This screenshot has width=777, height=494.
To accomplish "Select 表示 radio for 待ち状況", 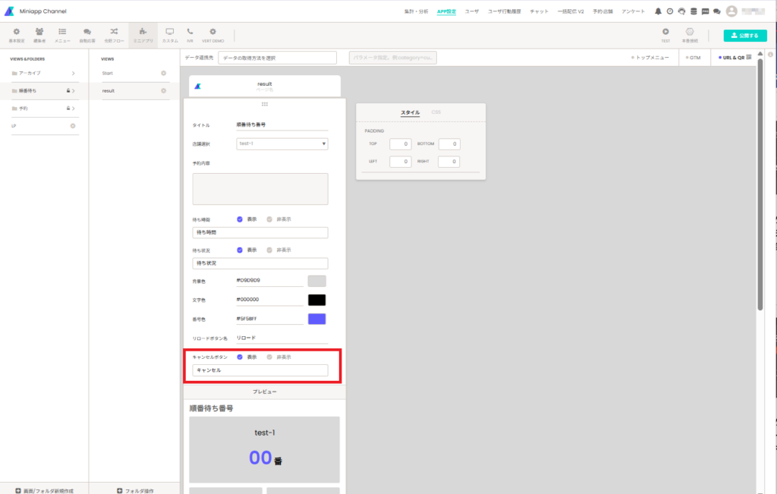I will [x=240, y=250].
